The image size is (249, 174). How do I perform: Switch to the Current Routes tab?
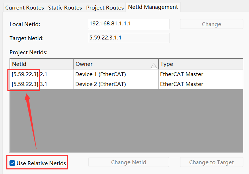point(25,7)
